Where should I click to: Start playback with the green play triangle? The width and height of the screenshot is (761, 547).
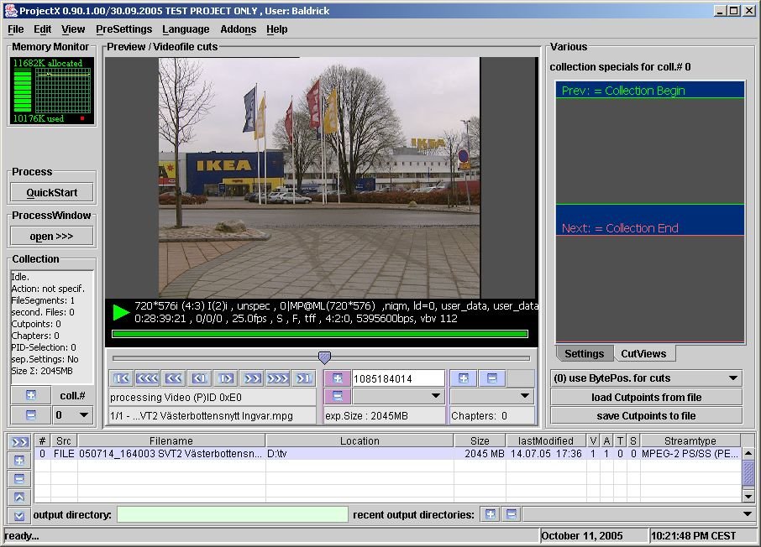pos(120,312)
